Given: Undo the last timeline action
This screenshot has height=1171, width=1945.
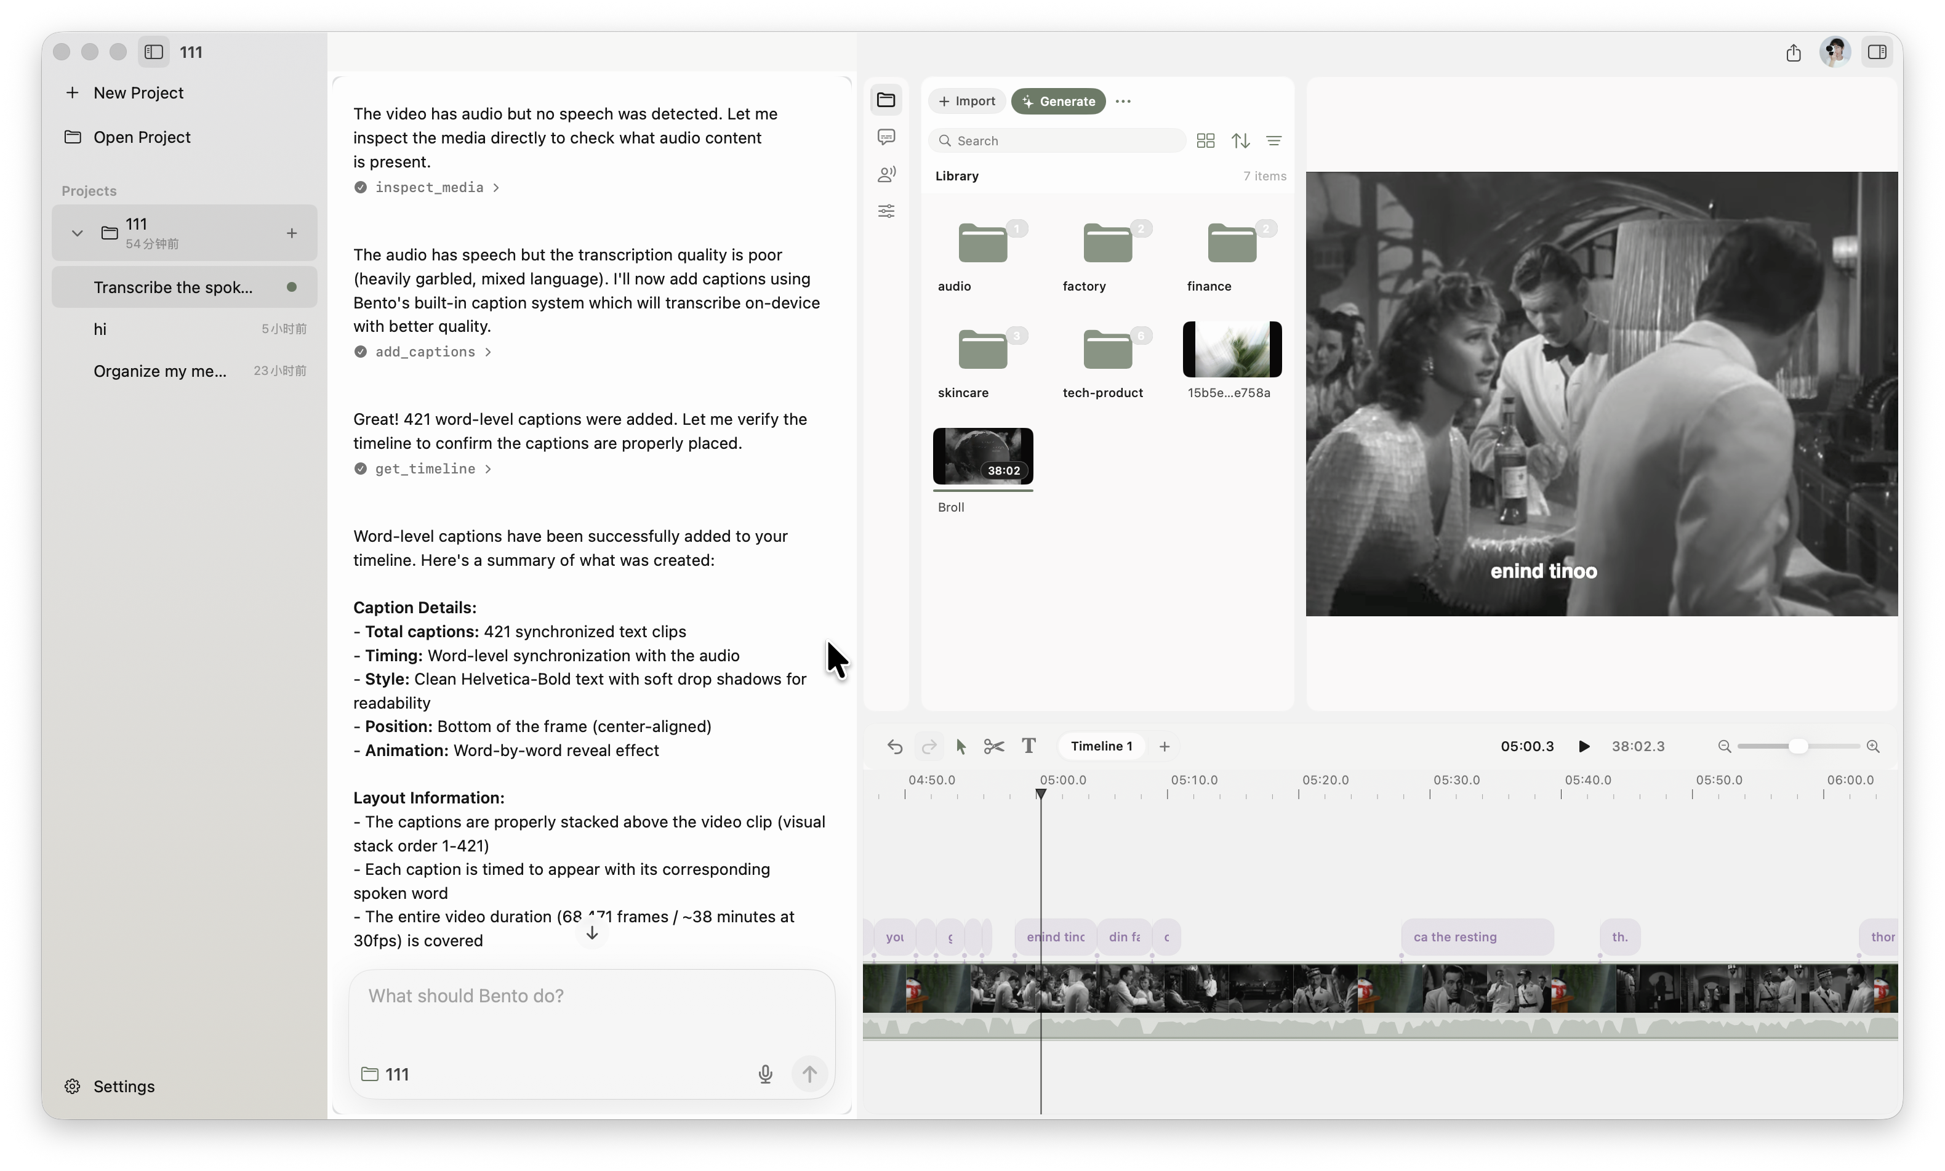Looking at the screenshot, I should click(x=894, y=746).
